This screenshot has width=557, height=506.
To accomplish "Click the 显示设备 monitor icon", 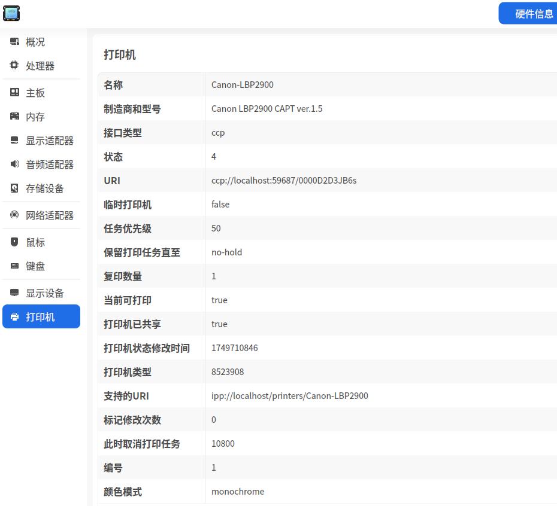I will (x=14, y=292).
